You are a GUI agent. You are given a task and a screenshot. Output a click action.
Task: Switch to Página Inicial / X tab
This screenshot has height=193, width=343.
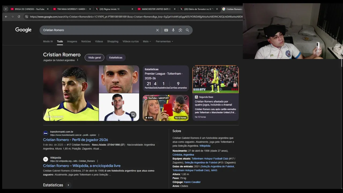click(x=109, y=9)
